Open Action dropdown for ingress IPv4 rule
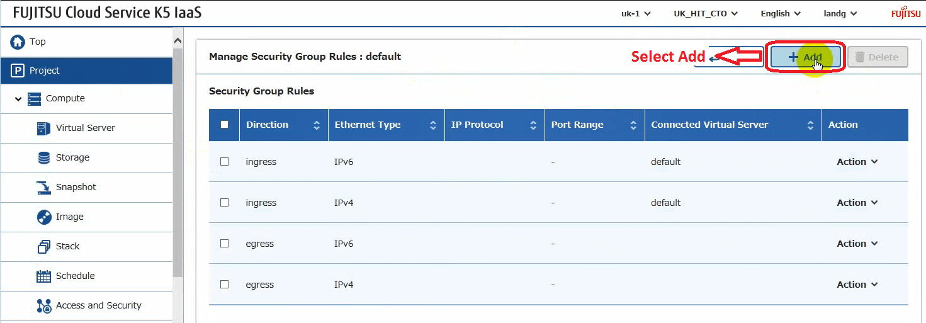This screenshot has width=926, height=323. (857, 203)
